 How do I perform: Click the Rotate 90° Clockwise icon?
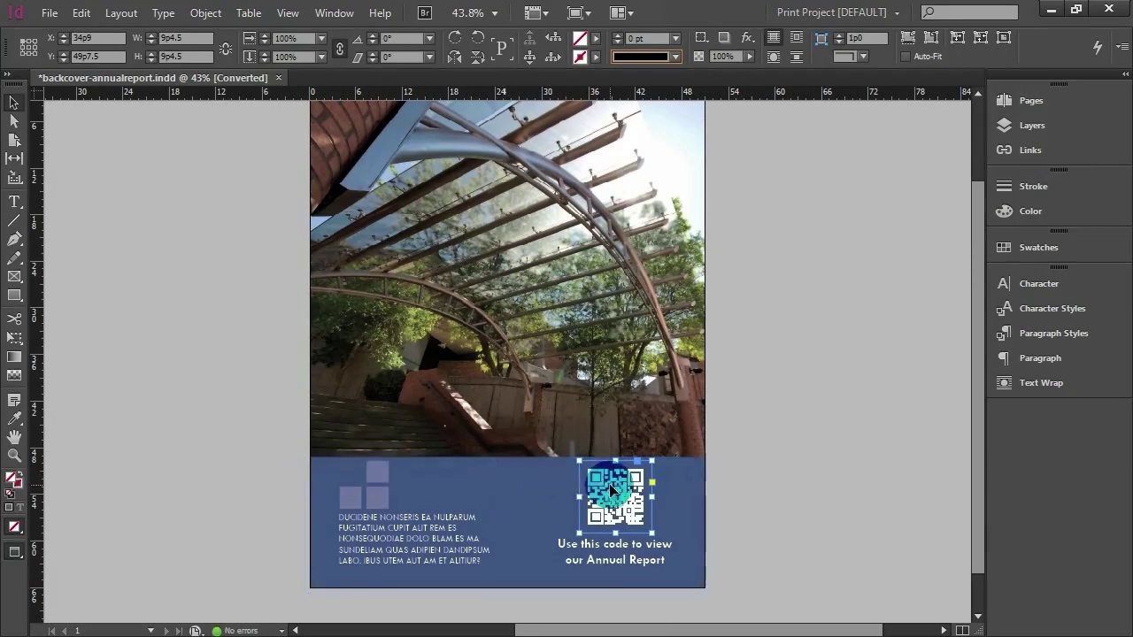coord(455,38)
